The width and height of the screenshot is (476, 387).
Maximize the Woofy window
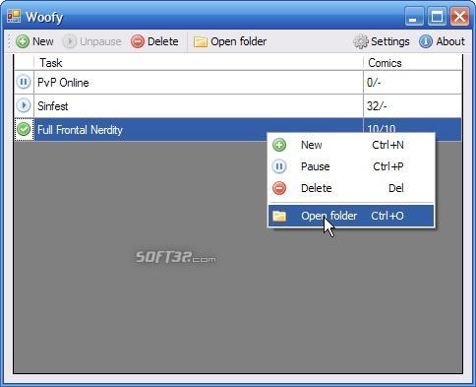click(x=437, y=17)
